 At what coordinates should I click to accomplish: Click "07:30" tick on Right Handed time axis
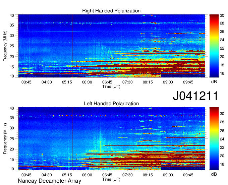tap(127, 82)
